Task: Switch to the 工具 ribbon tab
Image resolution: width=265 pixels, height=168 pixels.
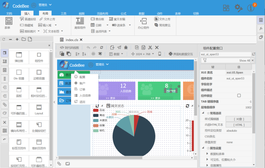Action: [x=64, y=13]
